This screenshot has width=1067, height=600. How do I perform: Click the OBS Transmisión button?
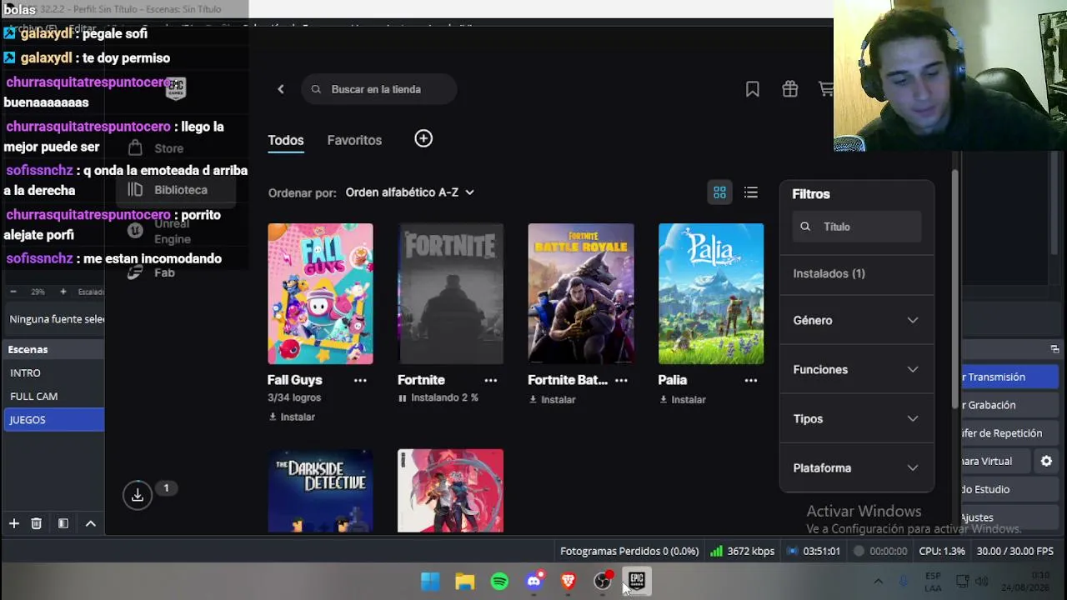1009,377
